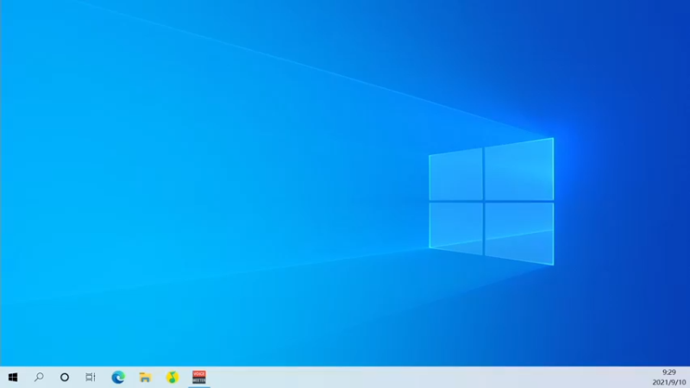Open Task View on taskbar

(x=91, y=377)
